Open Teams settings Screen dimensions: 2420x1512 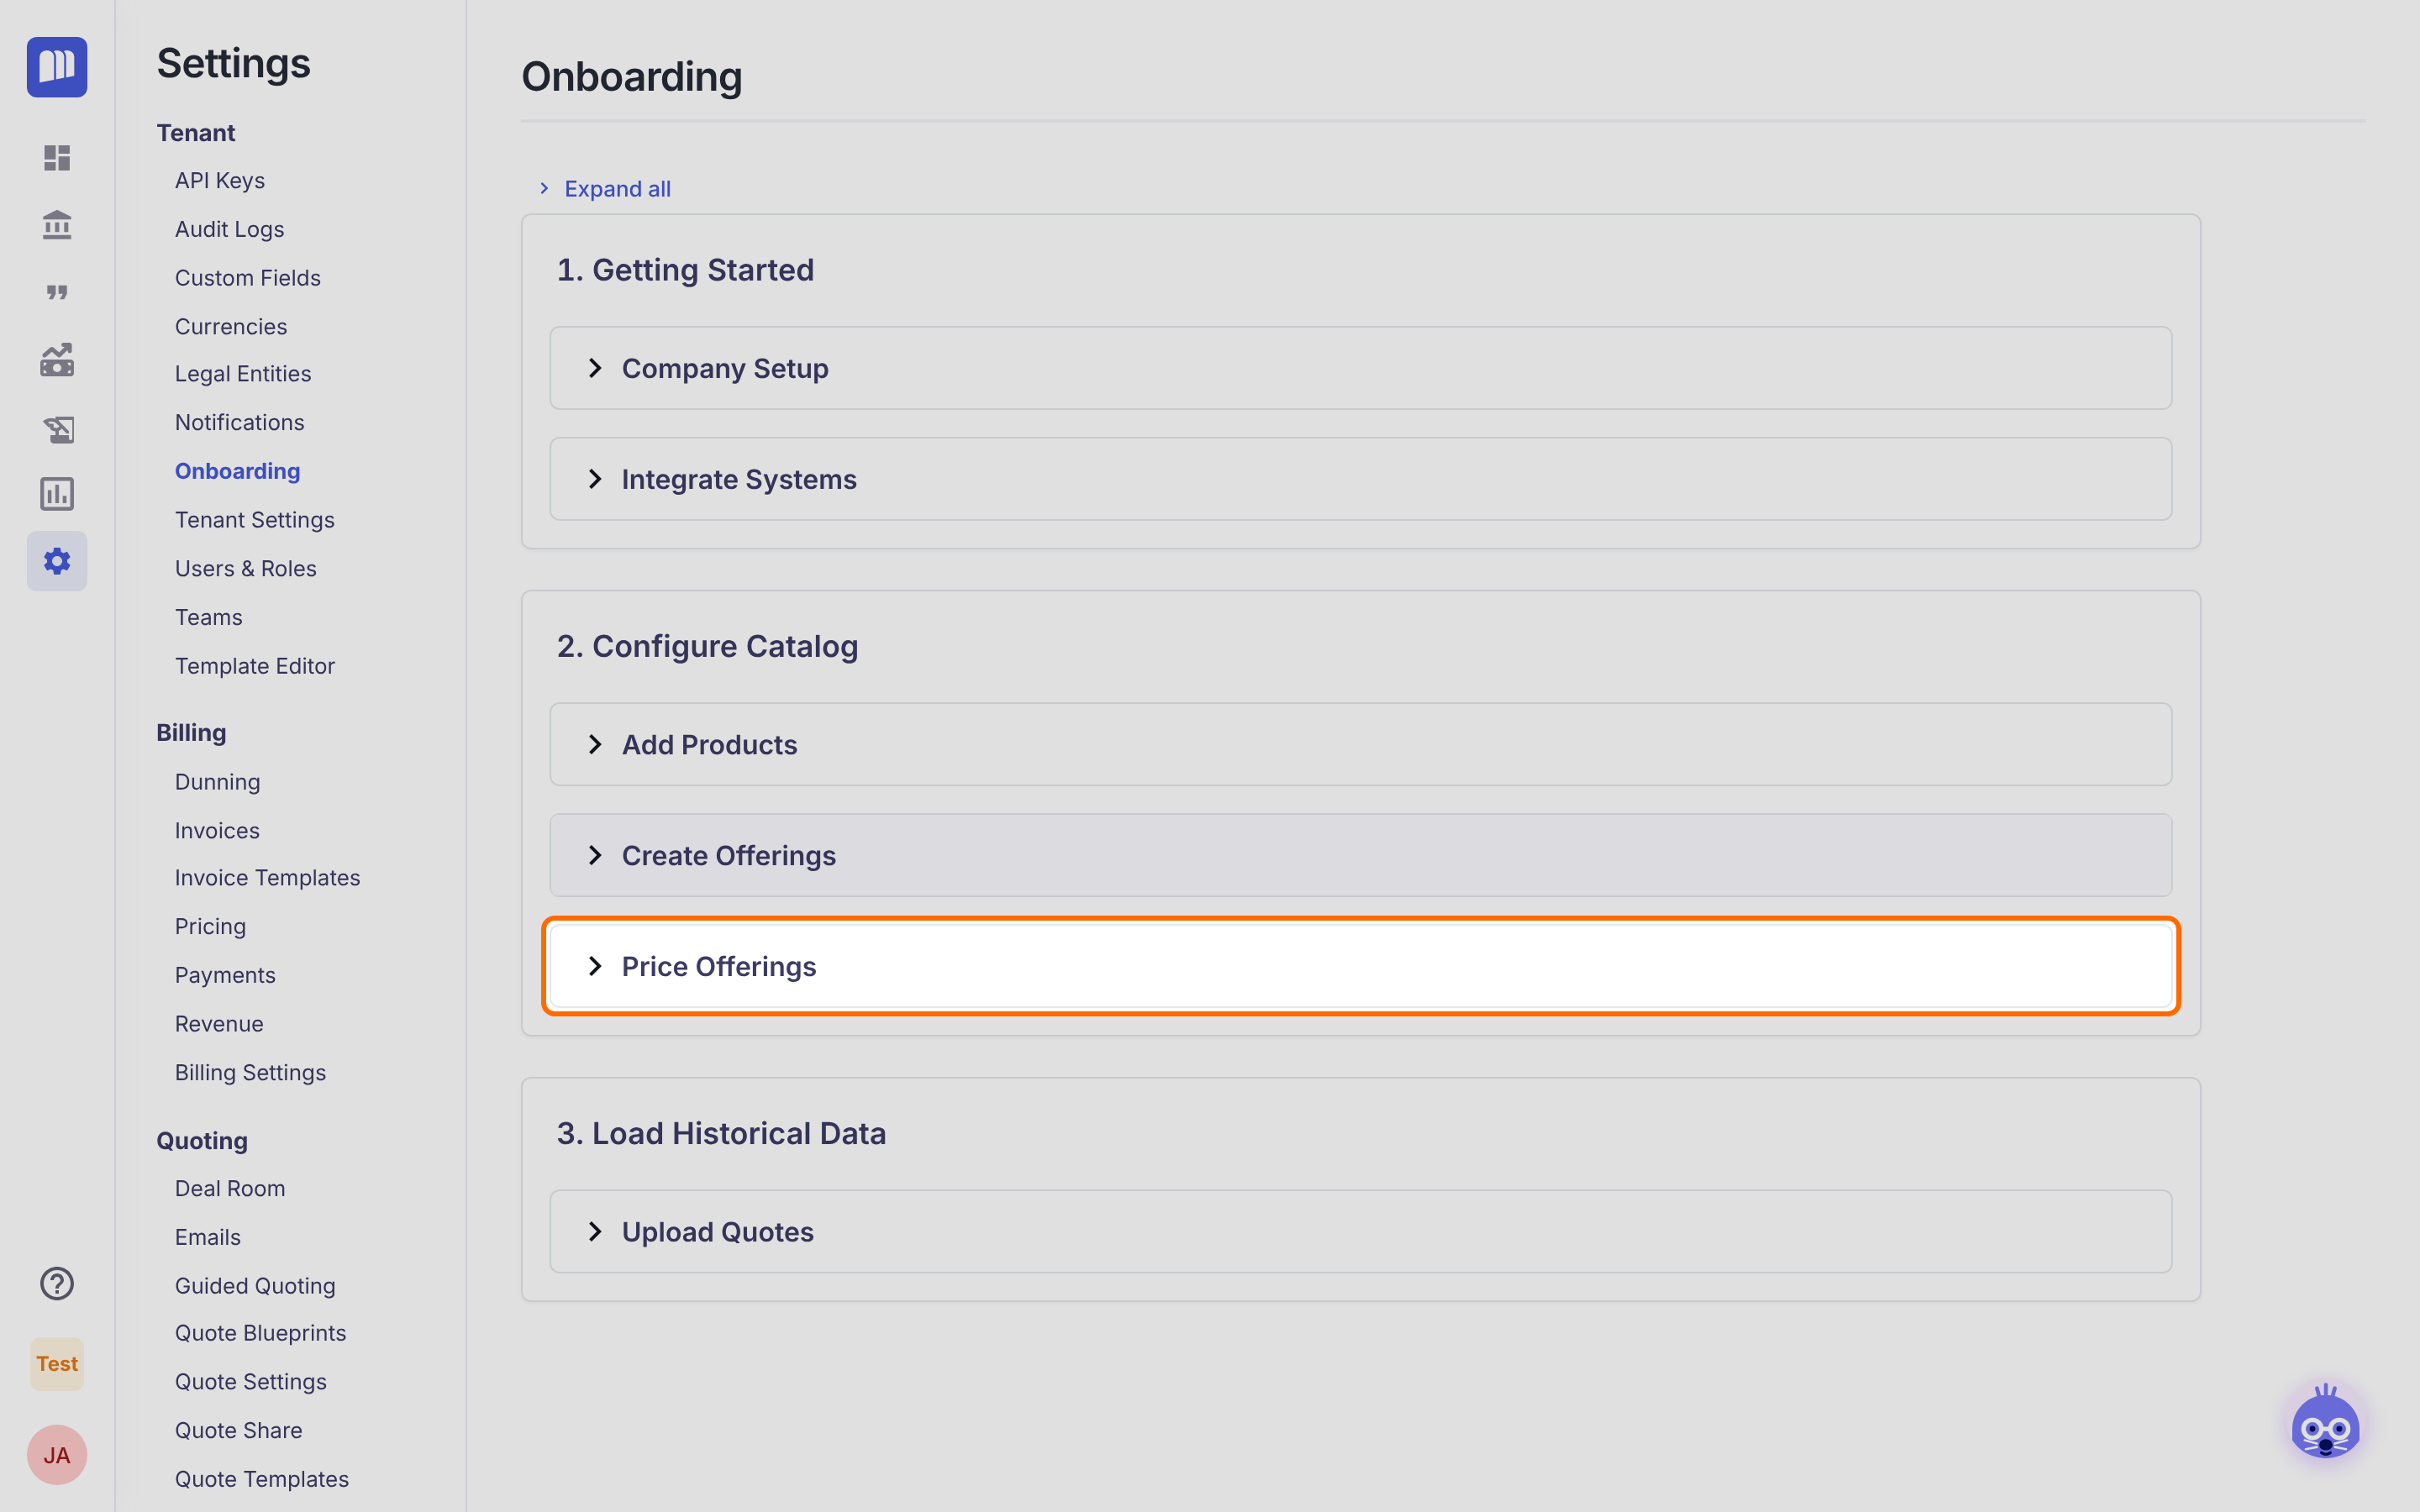(x=209, y=617)
